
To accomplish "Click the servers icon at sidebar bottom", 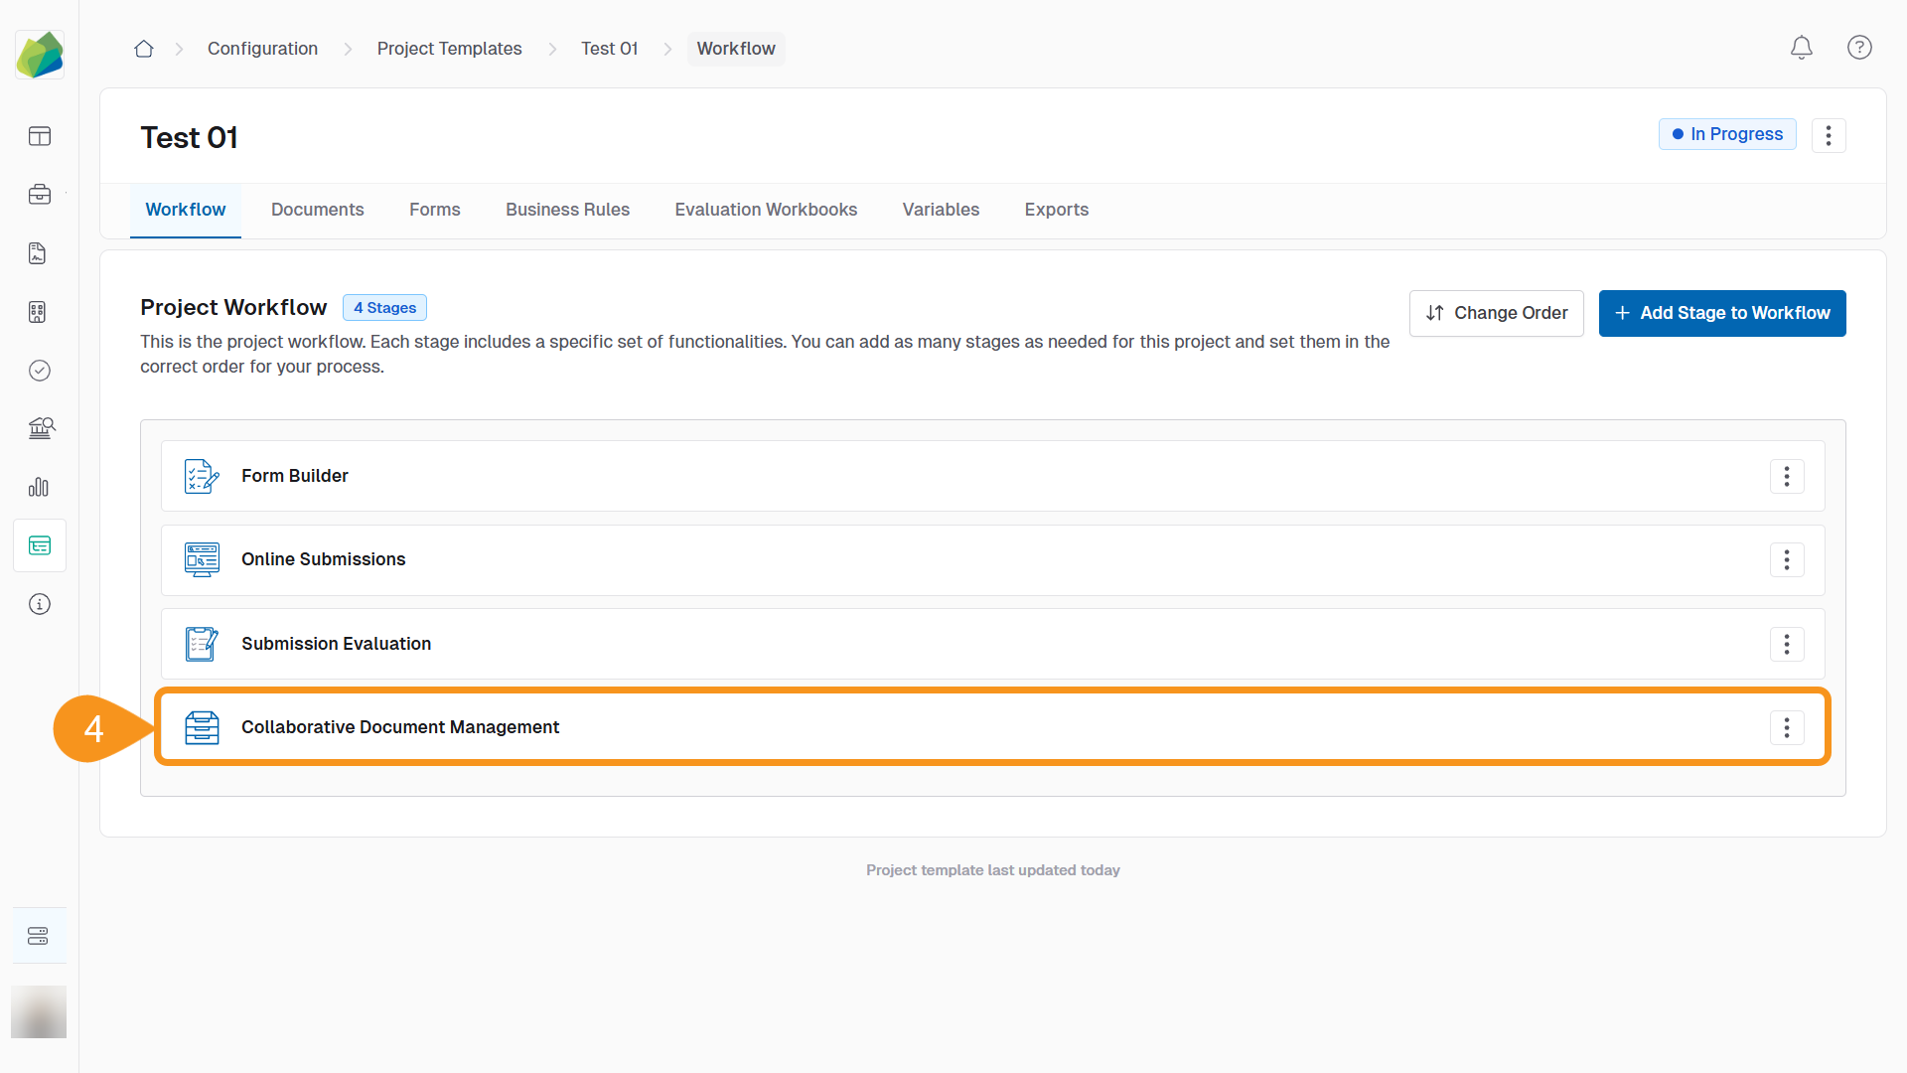I will (39, 935).
